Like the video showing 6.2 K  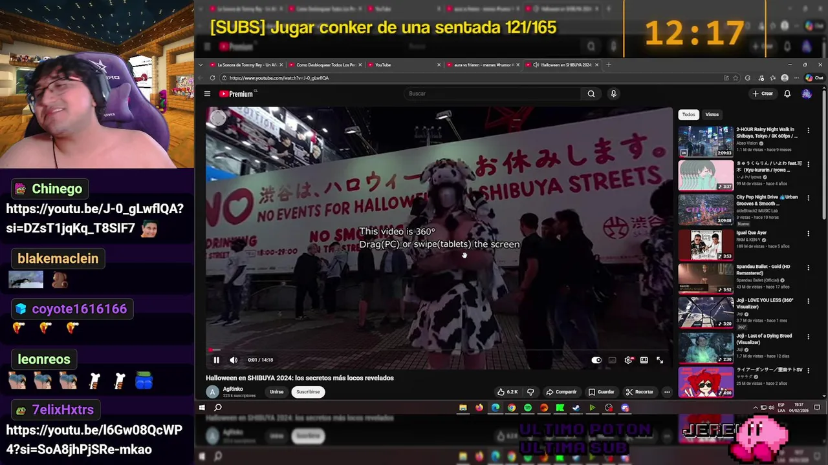coord(507,392)
